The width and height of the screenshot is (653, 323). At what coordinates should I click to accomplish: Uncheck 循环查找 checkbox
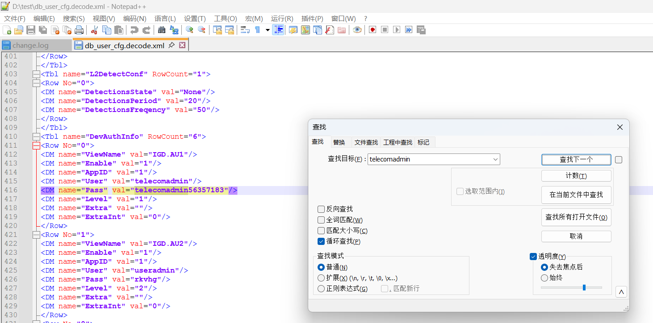tap(321, 241)
